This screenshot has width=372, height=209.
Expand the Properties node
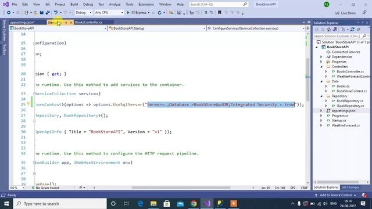pyautogui.click(x=321, y=62)
